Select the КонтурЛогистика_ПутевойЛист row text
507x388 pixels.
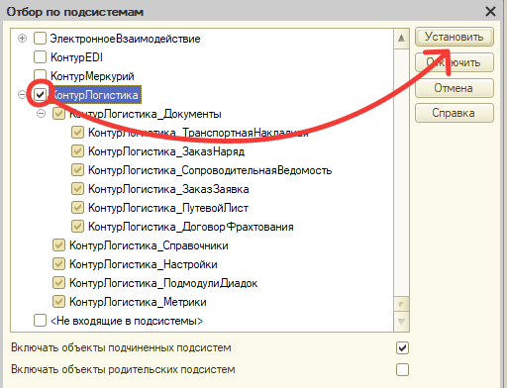pyautogui.click(x=168, y=208)
